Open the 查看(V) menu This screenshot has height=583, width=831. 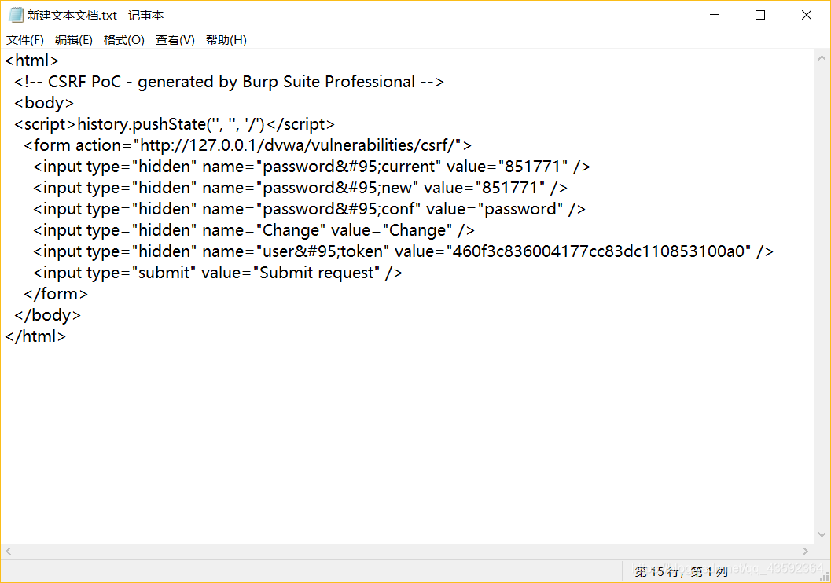[x=175, y=40]
